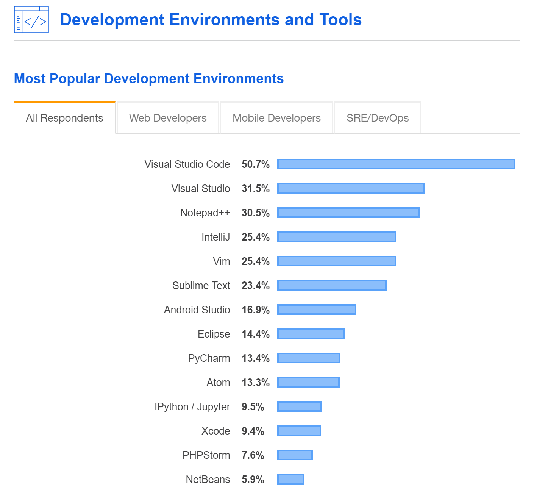
Task: Click the Xcode bar
Action: pyautogui.click(x=299, y=431)
